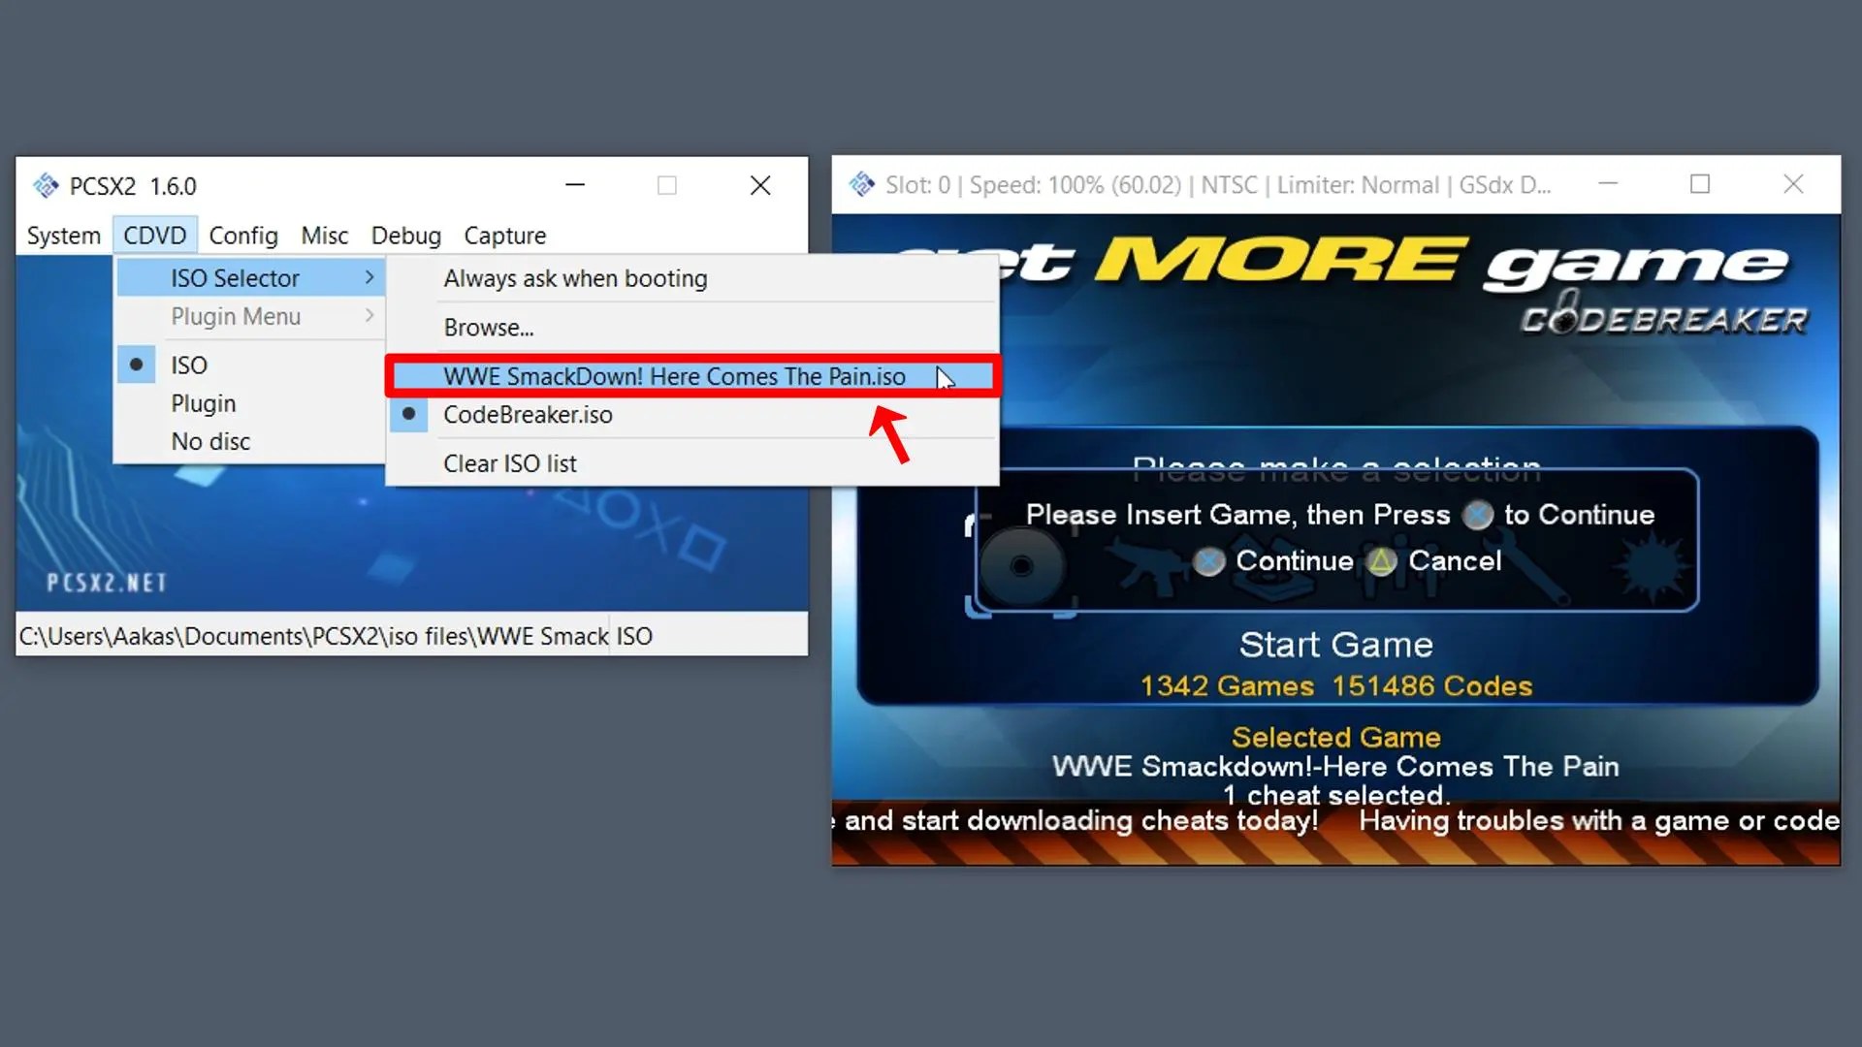The image size is (1862, 1047).
Task: Choose the No disc source option
Action: coord(210,441)
